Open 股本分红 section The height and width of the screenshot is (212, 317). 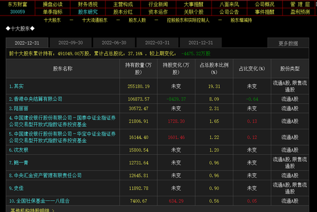pos(123,12)
